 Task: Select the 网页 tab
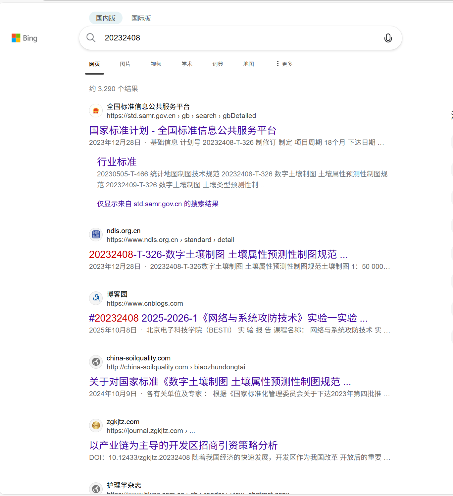(x=94, y=64)
